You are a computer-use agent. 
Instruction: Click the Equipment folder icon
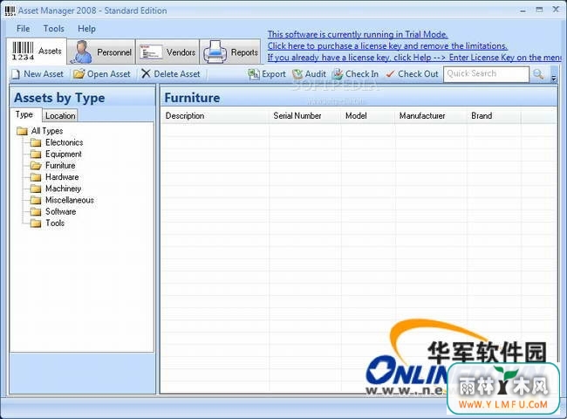pyautogui.click(x=36, y=155)
